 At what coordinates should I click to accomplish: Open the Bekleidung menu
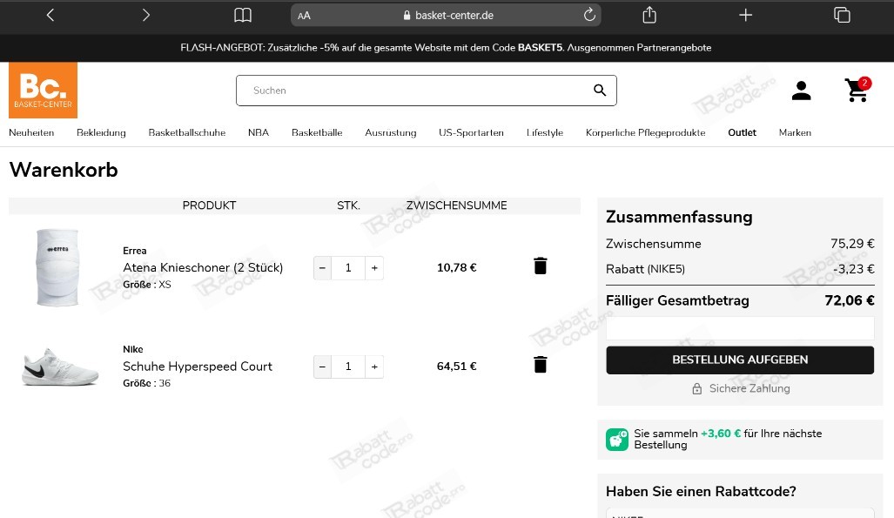(101, 132)
